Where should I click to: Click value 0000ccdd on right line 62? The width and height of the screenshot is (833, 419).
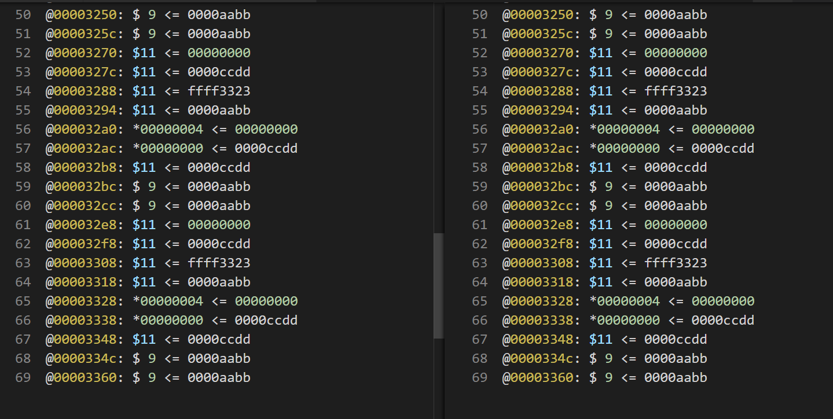click(676, 244)
